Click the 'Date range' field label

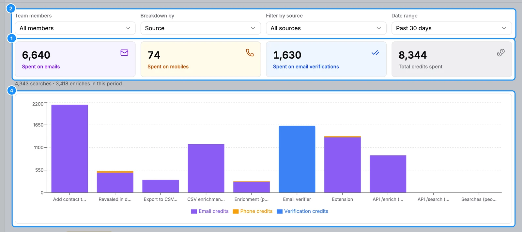[404, 16]
